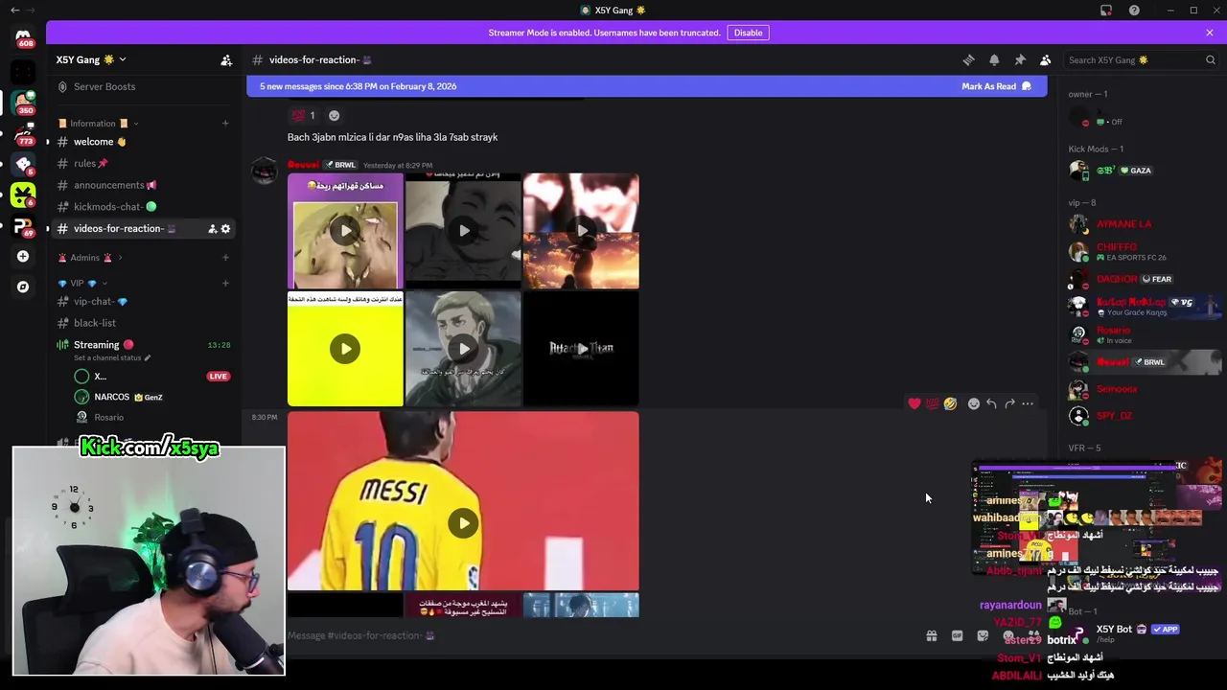This screenshot has width=1227, height=690.
Task: Open vip-chat channel
Action: coord(144,302)
